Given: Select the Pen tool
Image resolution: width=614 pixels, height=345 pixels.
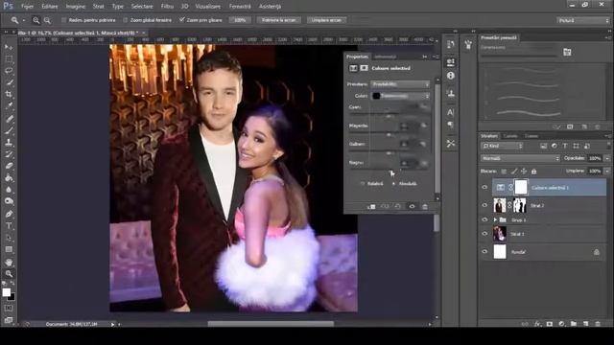Looking at the screenshot, I should (x=9, y=214).
